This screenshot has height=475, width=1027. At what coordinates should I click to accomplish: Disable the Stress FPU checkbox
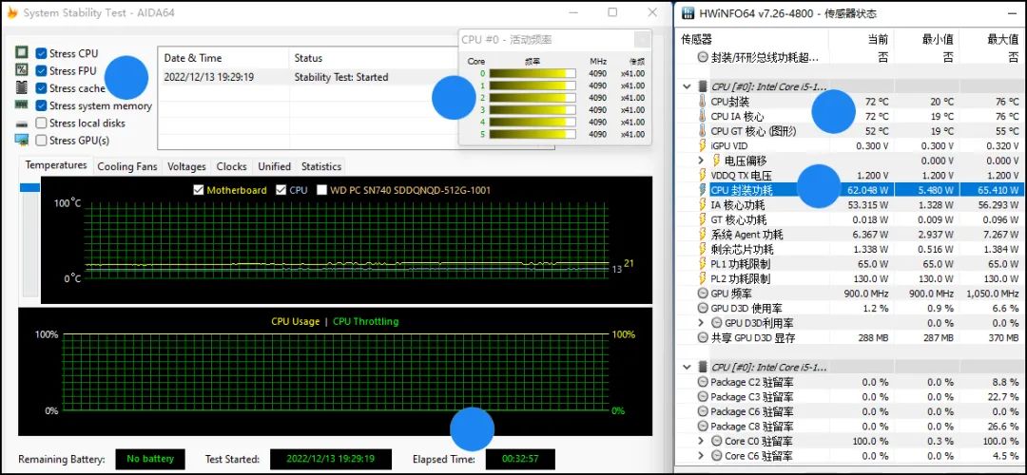click(41, 71)
